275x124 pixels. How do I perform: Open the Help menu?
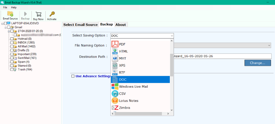pos(14,8)
